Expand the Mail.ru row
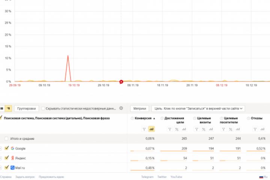This screenshot has height=180, width=270. [1, 168]
